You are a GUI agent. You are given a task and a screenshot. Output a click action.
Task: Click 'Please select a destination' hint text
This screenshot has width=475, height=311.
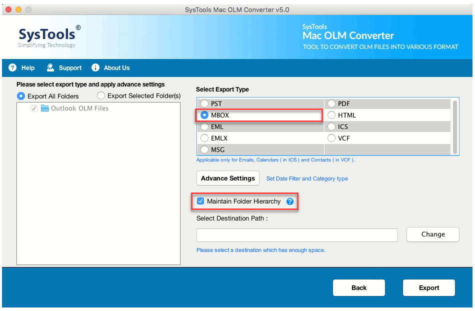pos(261,250)
